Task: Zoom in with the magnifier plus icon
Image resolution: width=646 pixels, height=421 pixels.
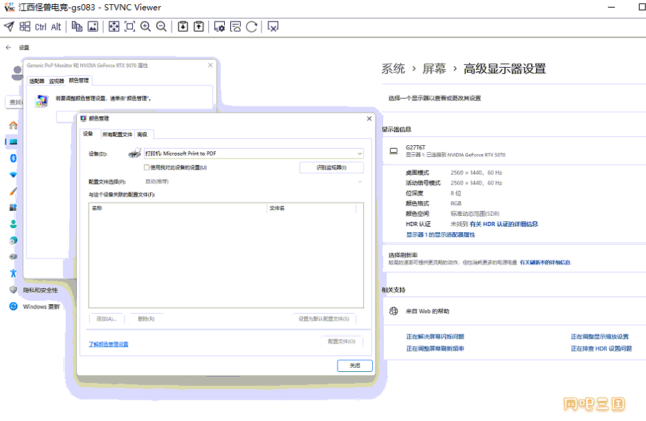Action: coord(145,27)
